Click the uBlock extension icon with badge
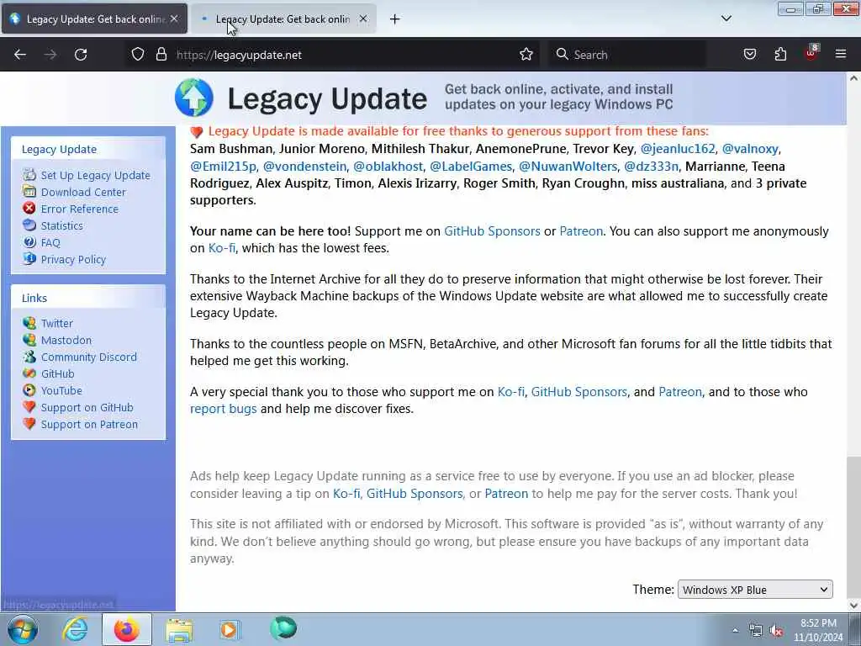The width and height of the screenshot is (861, 646). click(811, 53)
